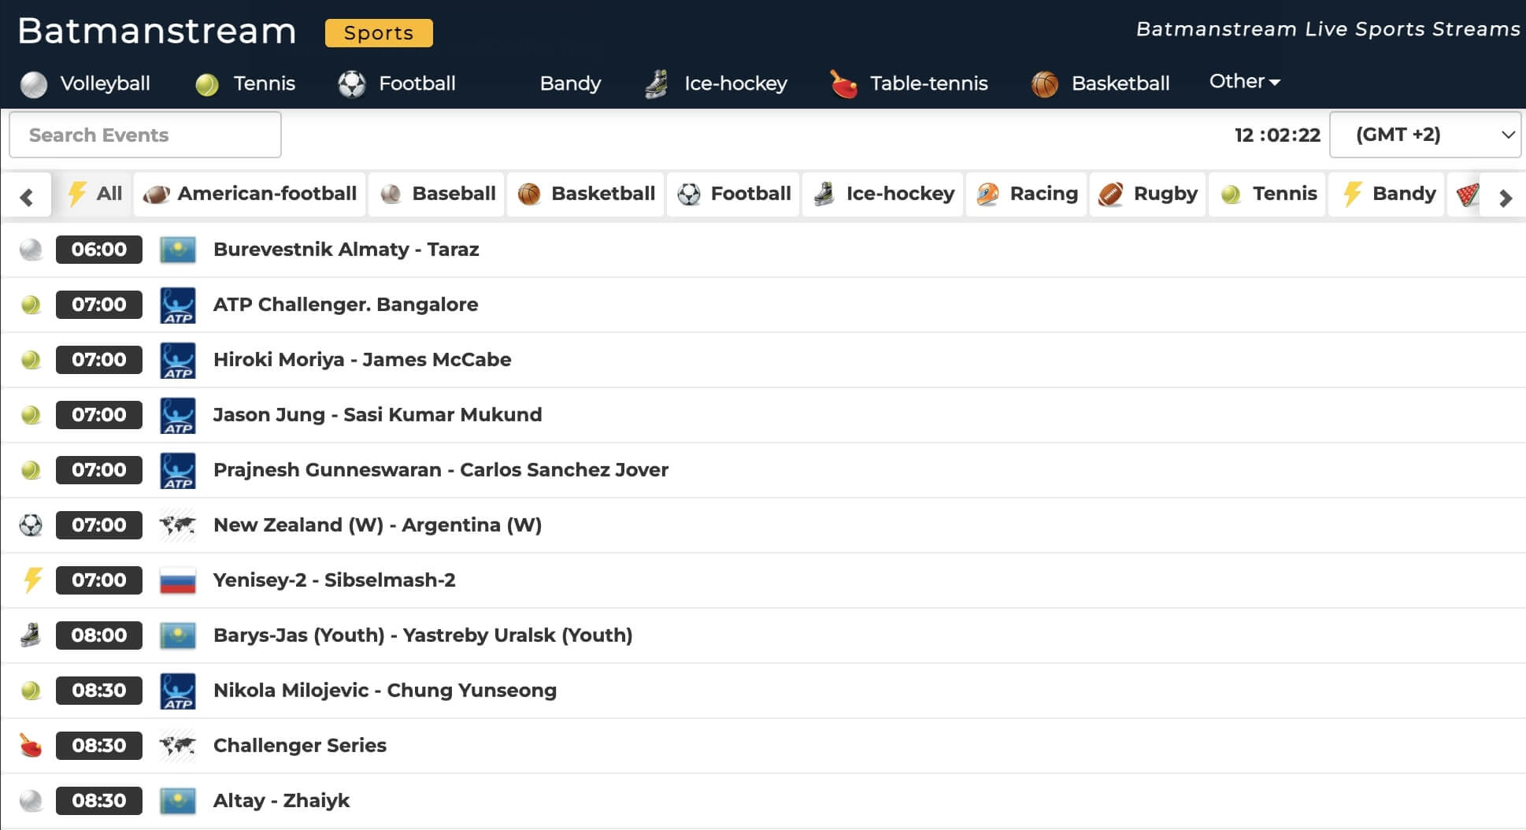Select the Rugby filter tab
Screen dimensions: 1526x830
coord(1148,195)
